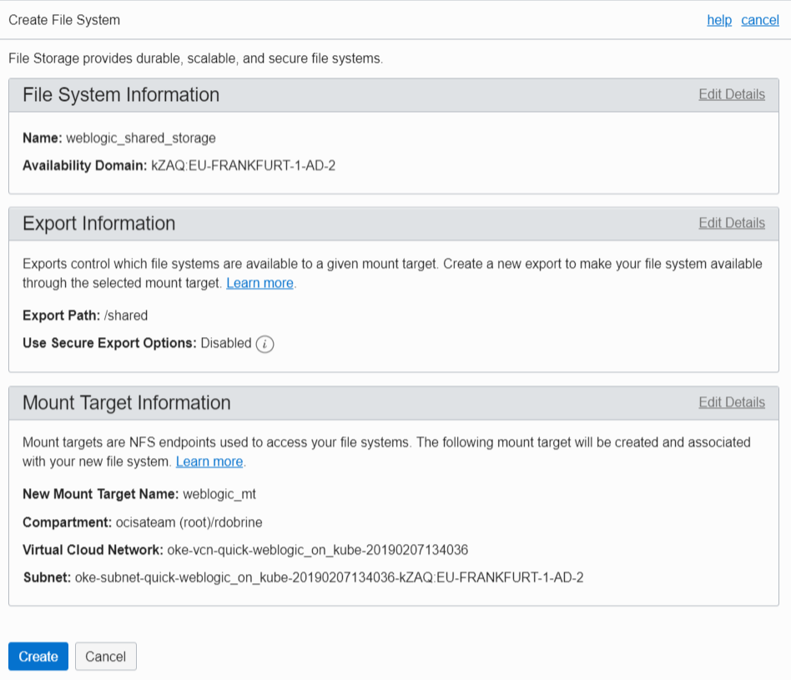Click the Subnet value text
This screenshot has height=680, width=791.
329,577
